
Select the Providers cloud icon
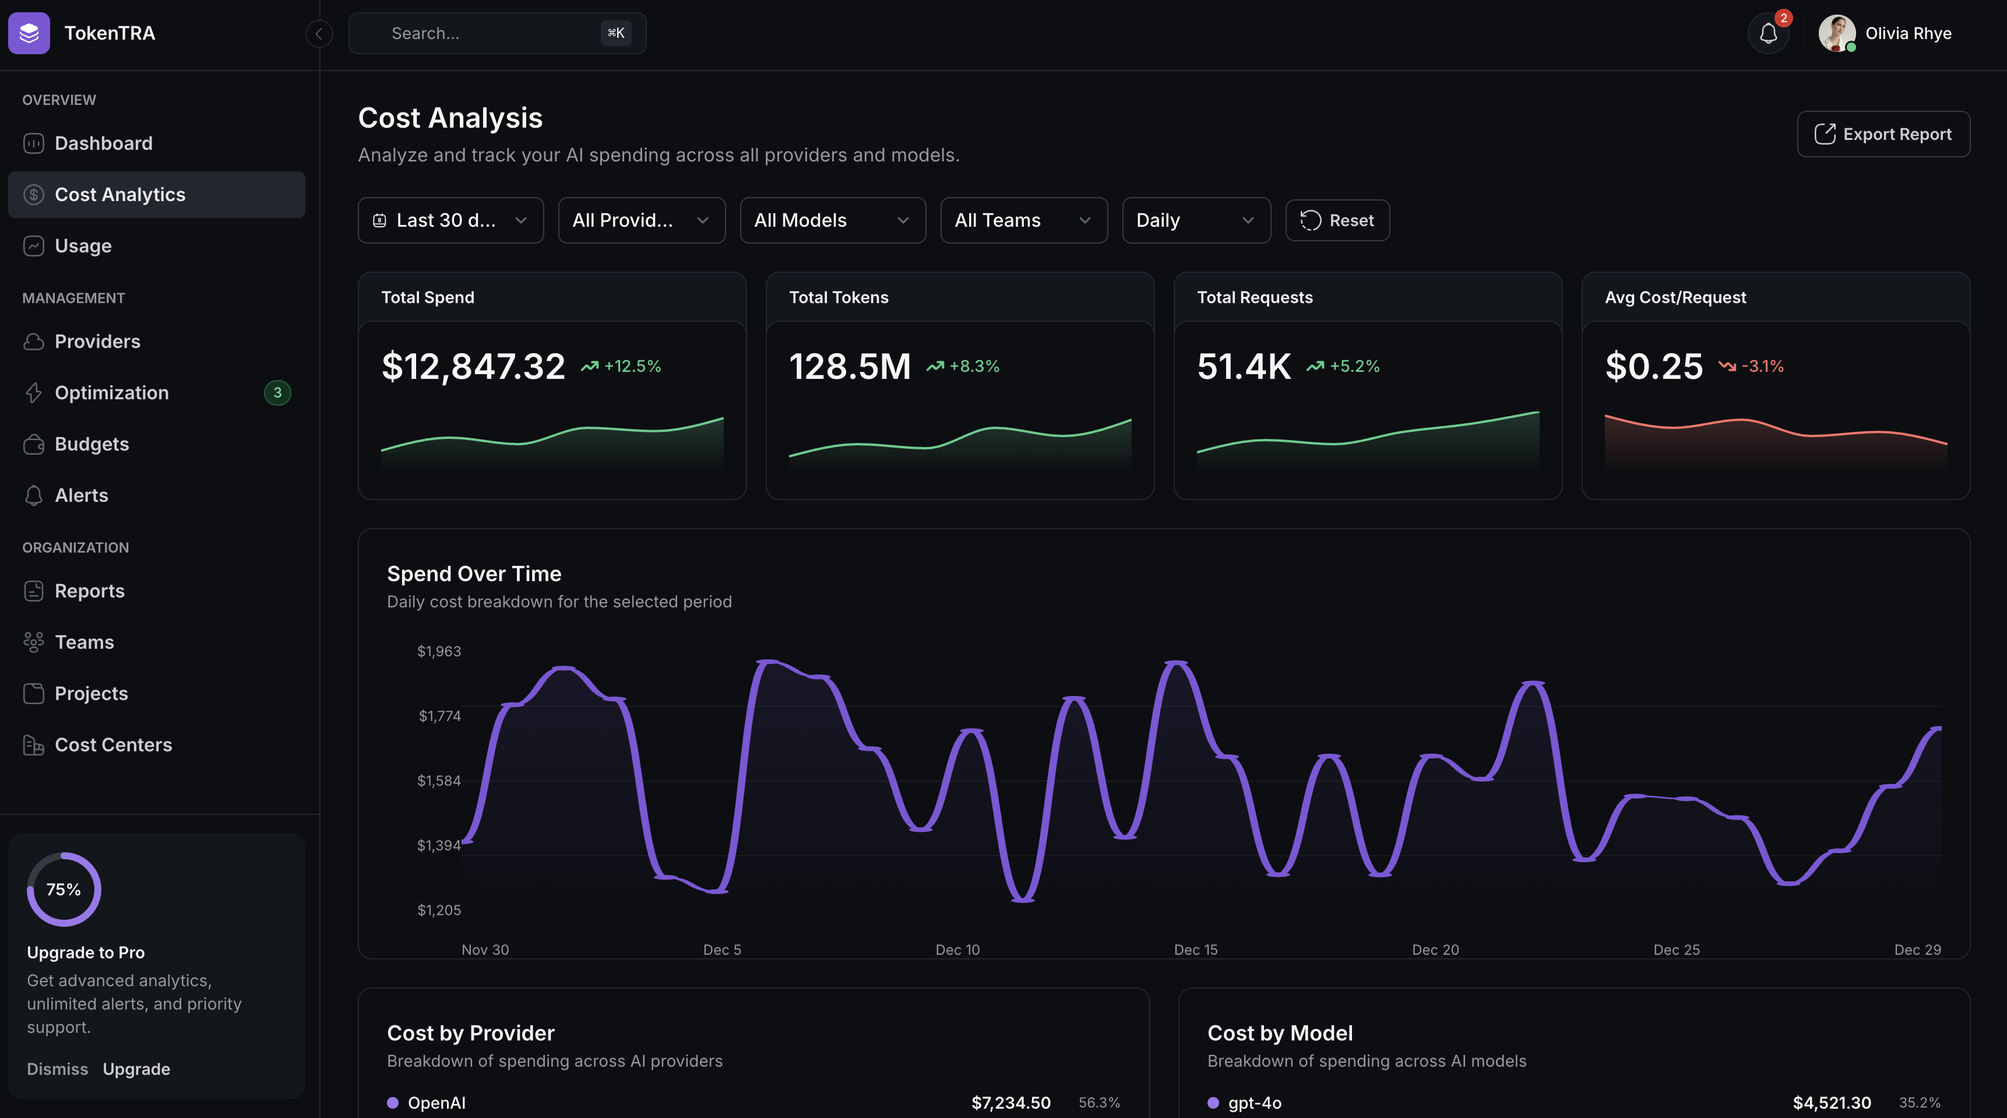pos(33,340)
